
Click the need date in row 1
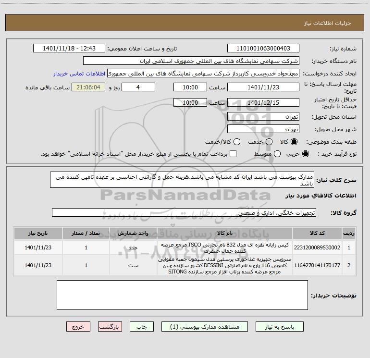tap(38, 247)
